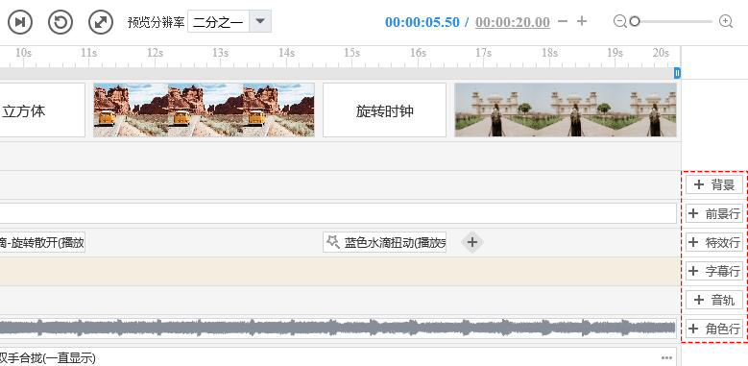Add a 角色行 character row
The width and height of the screenshot is (748, 366).
tap(714, 329)
